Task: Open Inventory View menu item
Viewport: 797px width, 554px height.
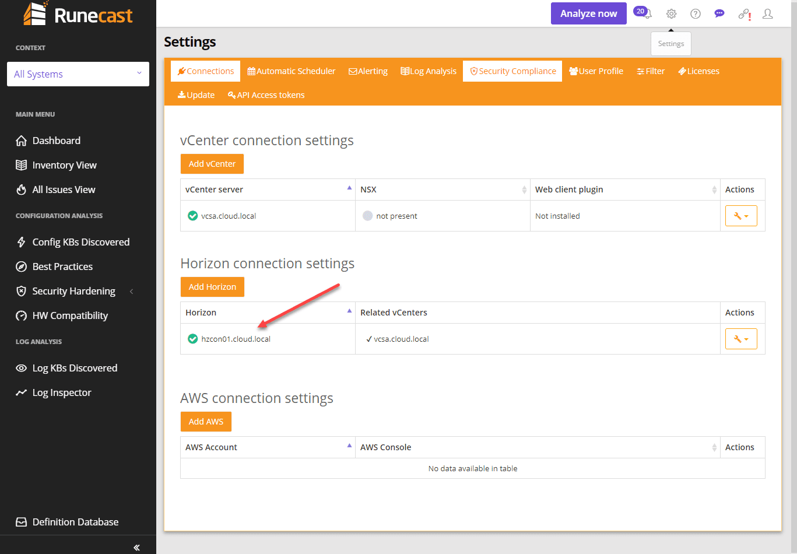Action: tap(65, 165)
